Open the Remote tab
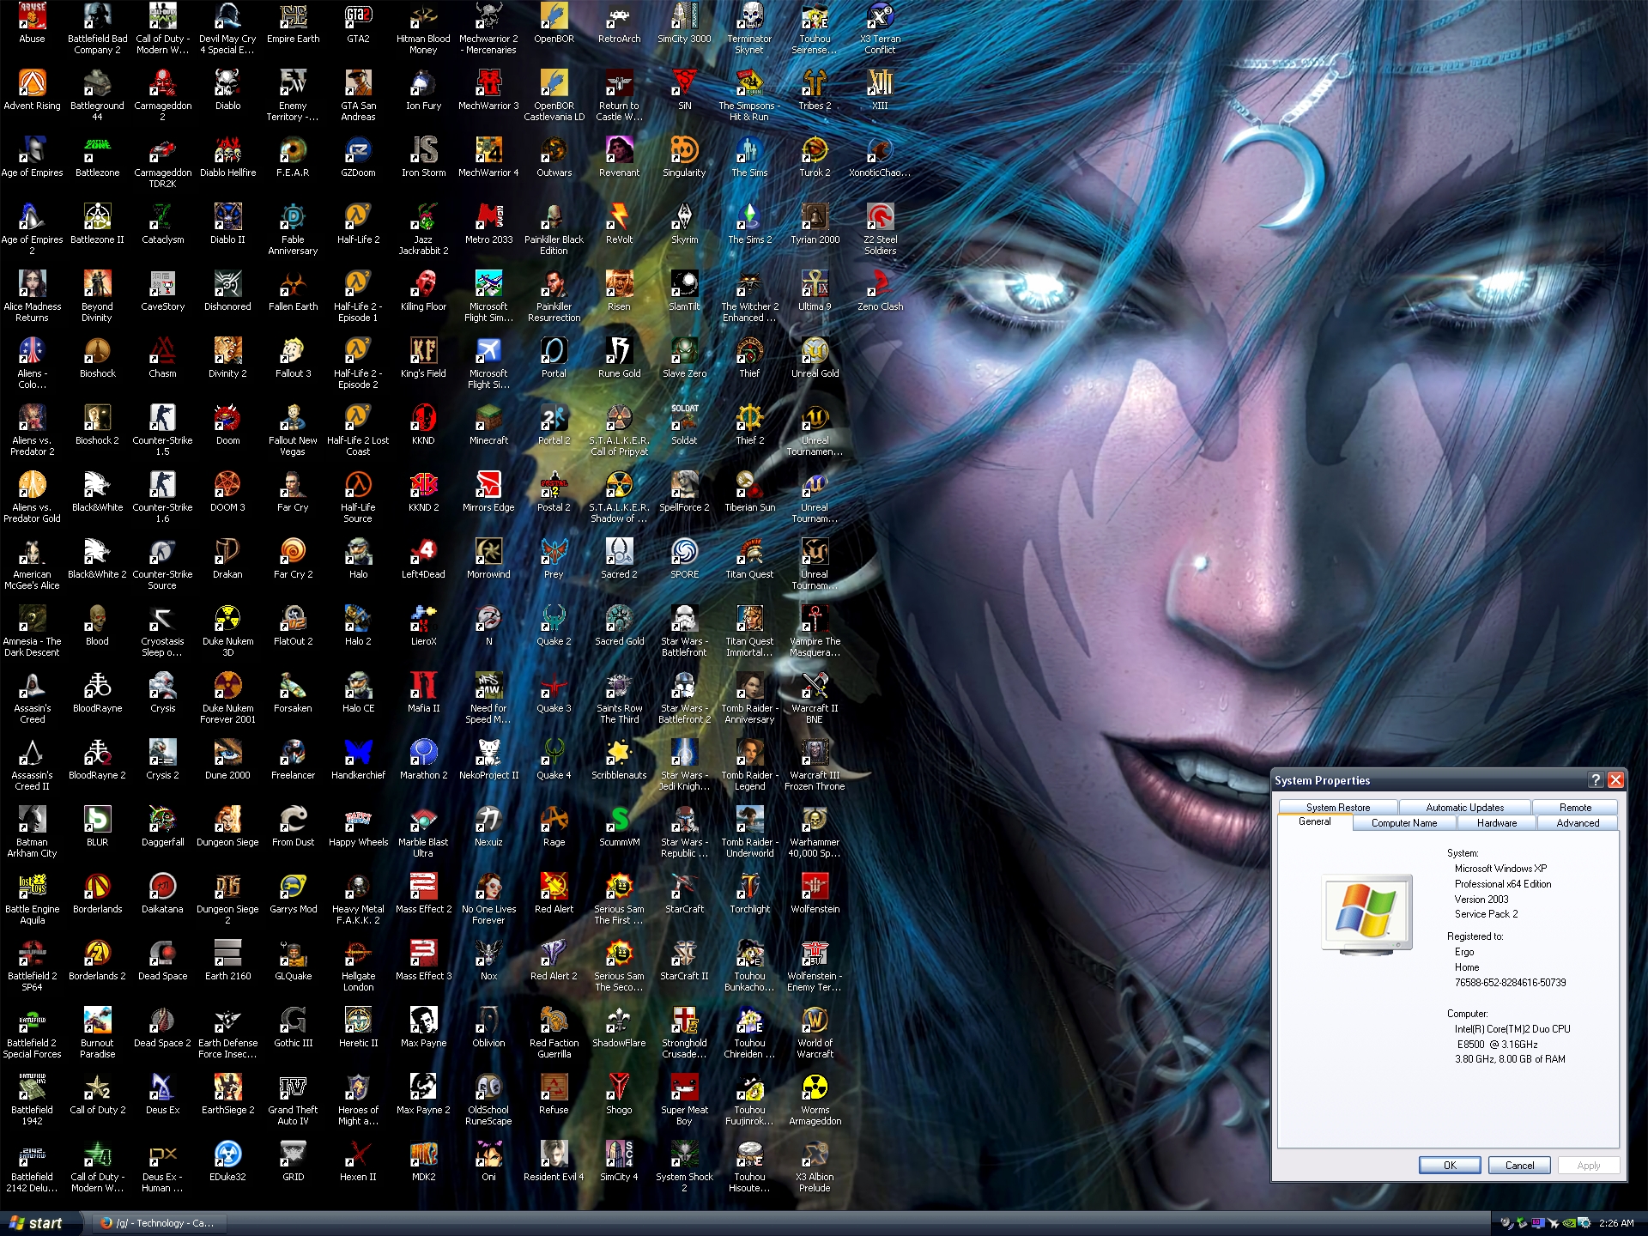The width and height of the screenshot is (1648, 1236). pos(1575,808)
